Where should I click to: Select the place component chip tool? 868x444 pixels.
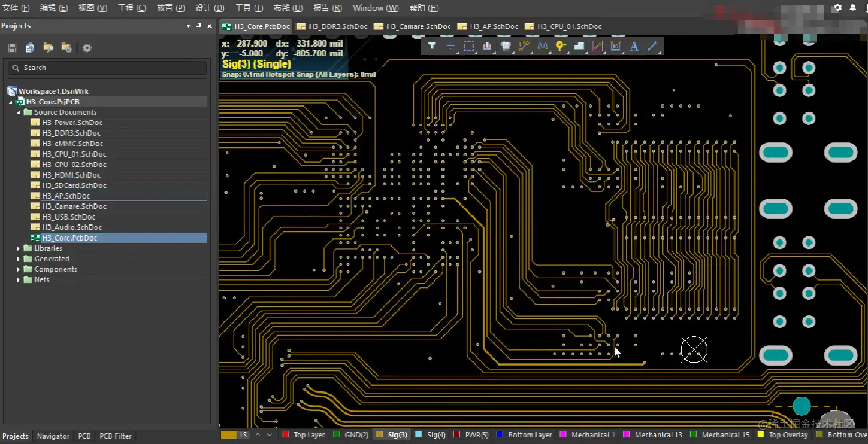pos(506,46)
